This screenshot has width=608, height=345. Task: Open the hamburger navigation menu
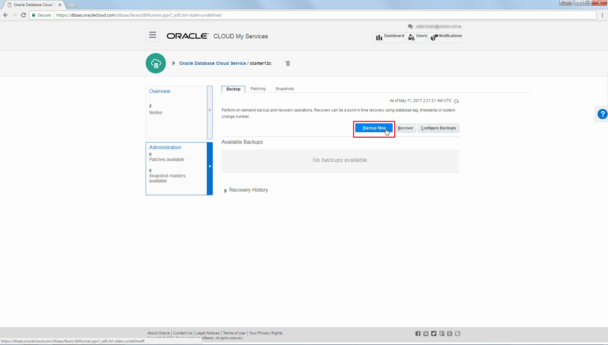coord(153,35)
